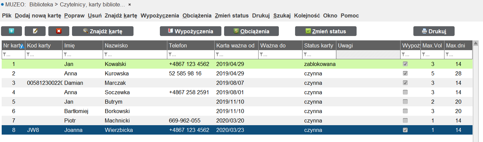Click the add new card plus icon
Viewport: 483px width, 142px height.
coord(11,31)
